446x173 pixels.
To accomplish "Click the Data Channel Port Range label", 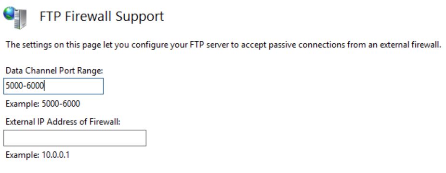I will click(x=54, y=71).
